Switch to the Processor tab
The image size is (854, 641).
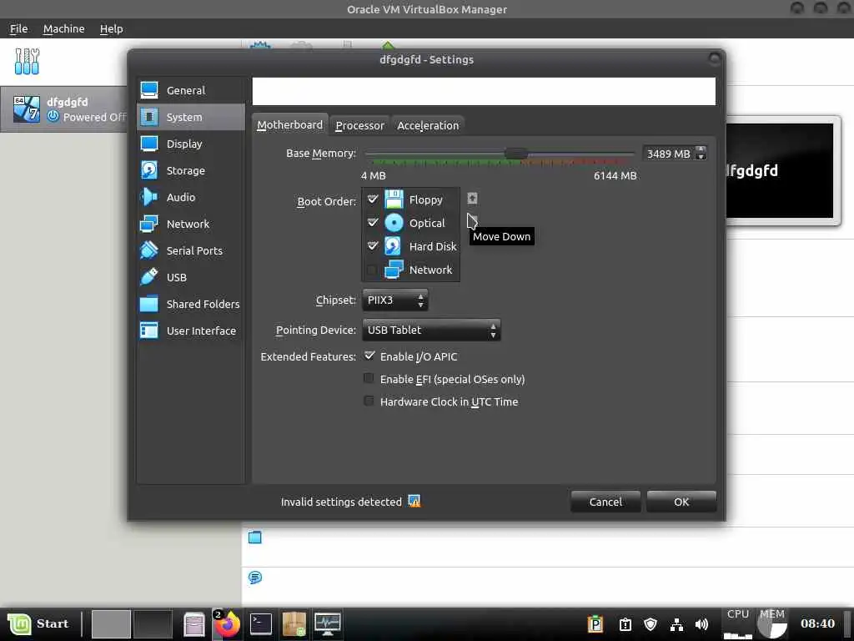359,125
